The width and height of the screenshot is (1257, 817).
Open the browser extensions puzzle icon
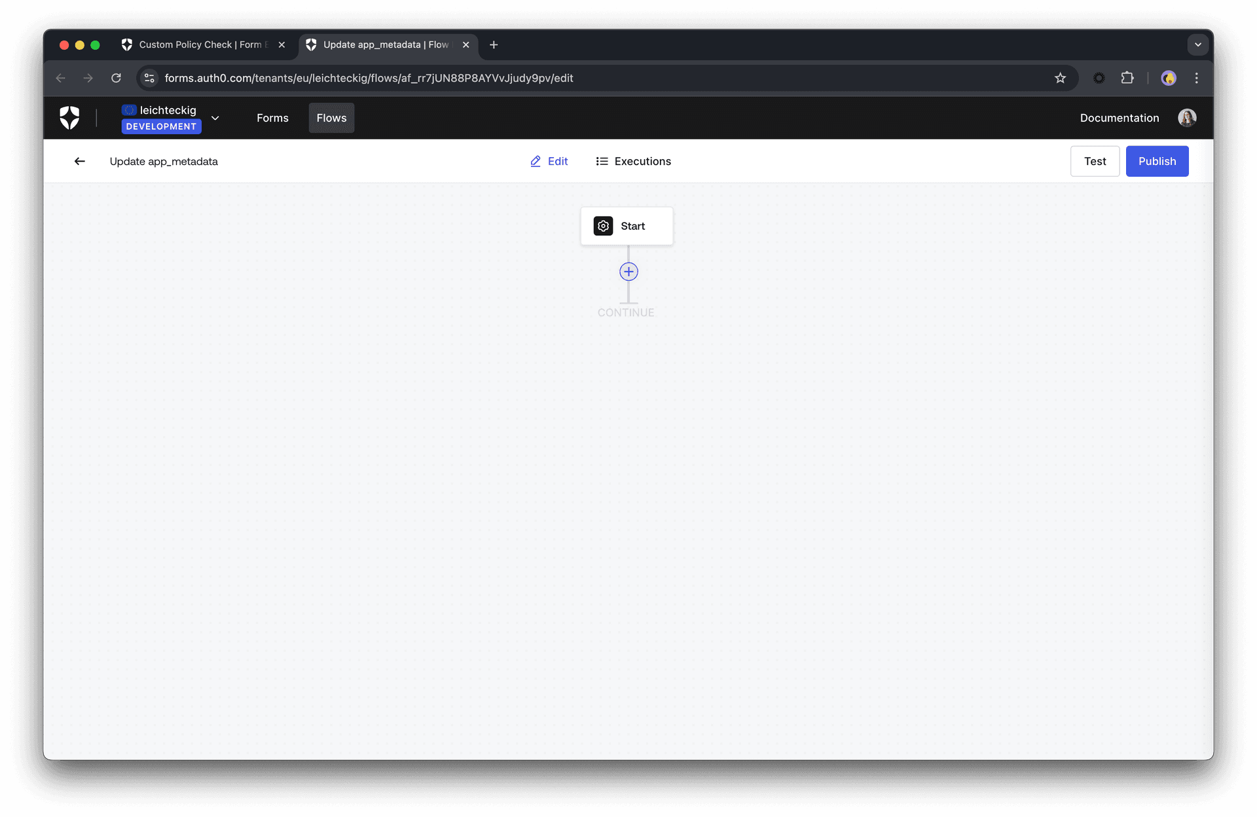(x=1128, y=78)
